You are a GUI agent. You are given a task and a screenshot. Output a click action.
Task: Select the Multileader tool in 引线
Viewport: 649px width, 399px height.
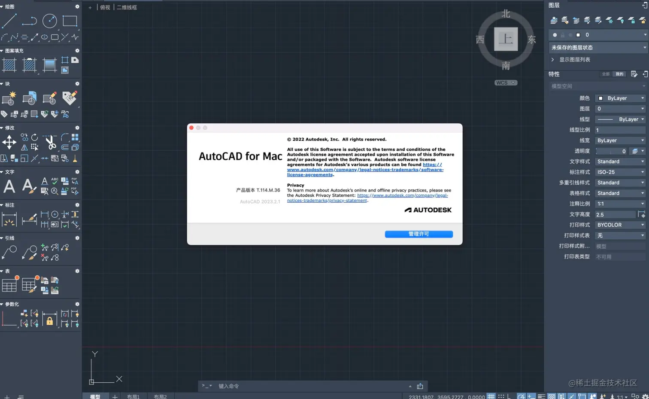(9, 253)
